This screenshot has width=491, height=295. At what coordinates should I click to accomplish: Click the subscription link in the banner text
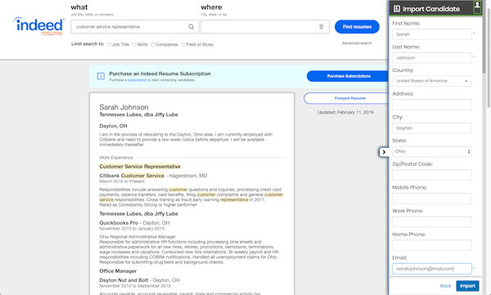coord(137,80)
